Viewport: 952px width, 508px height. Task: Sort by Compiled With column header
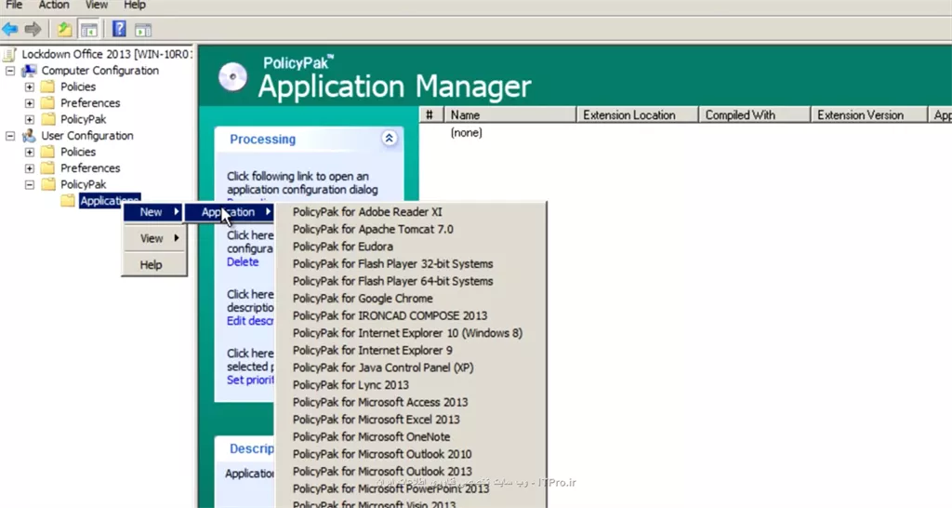click(755, 114)
